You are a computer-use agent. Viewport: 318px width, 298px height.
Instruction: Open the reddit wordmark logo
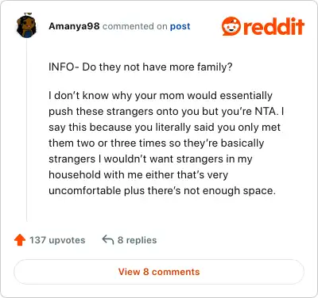[x=273, y=26]
